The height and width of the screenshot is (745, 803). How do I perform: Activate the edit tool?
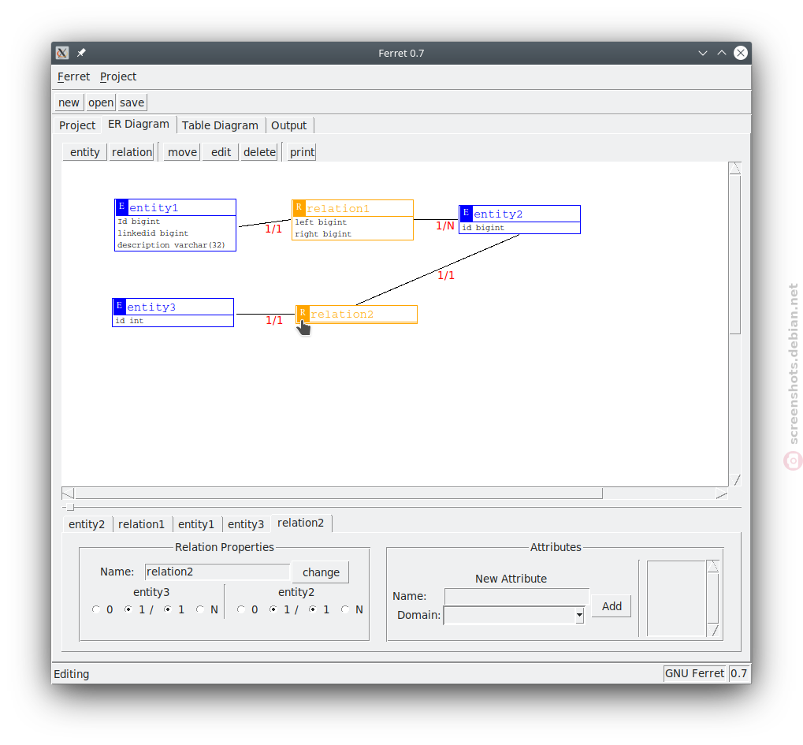pyautogui.click(x=221, y=152)
